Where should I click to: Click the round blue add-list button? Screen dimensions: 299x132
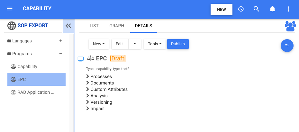(x=287, y=46)
